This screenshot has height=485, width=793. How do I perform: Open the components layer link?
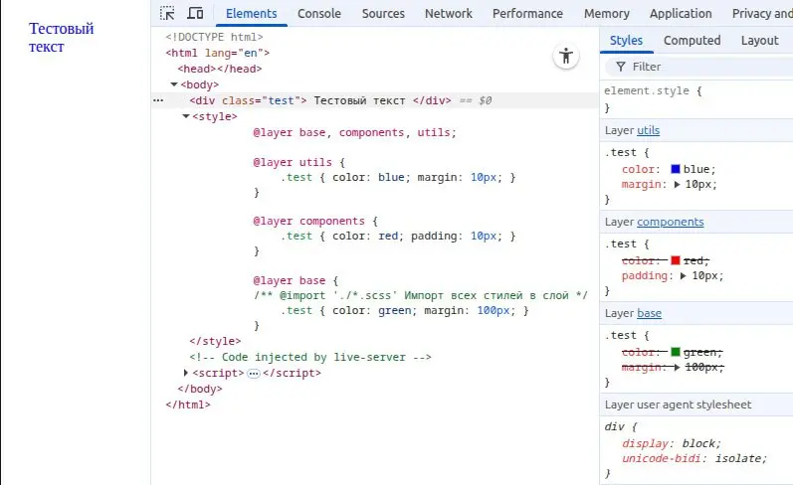point(670,222)
